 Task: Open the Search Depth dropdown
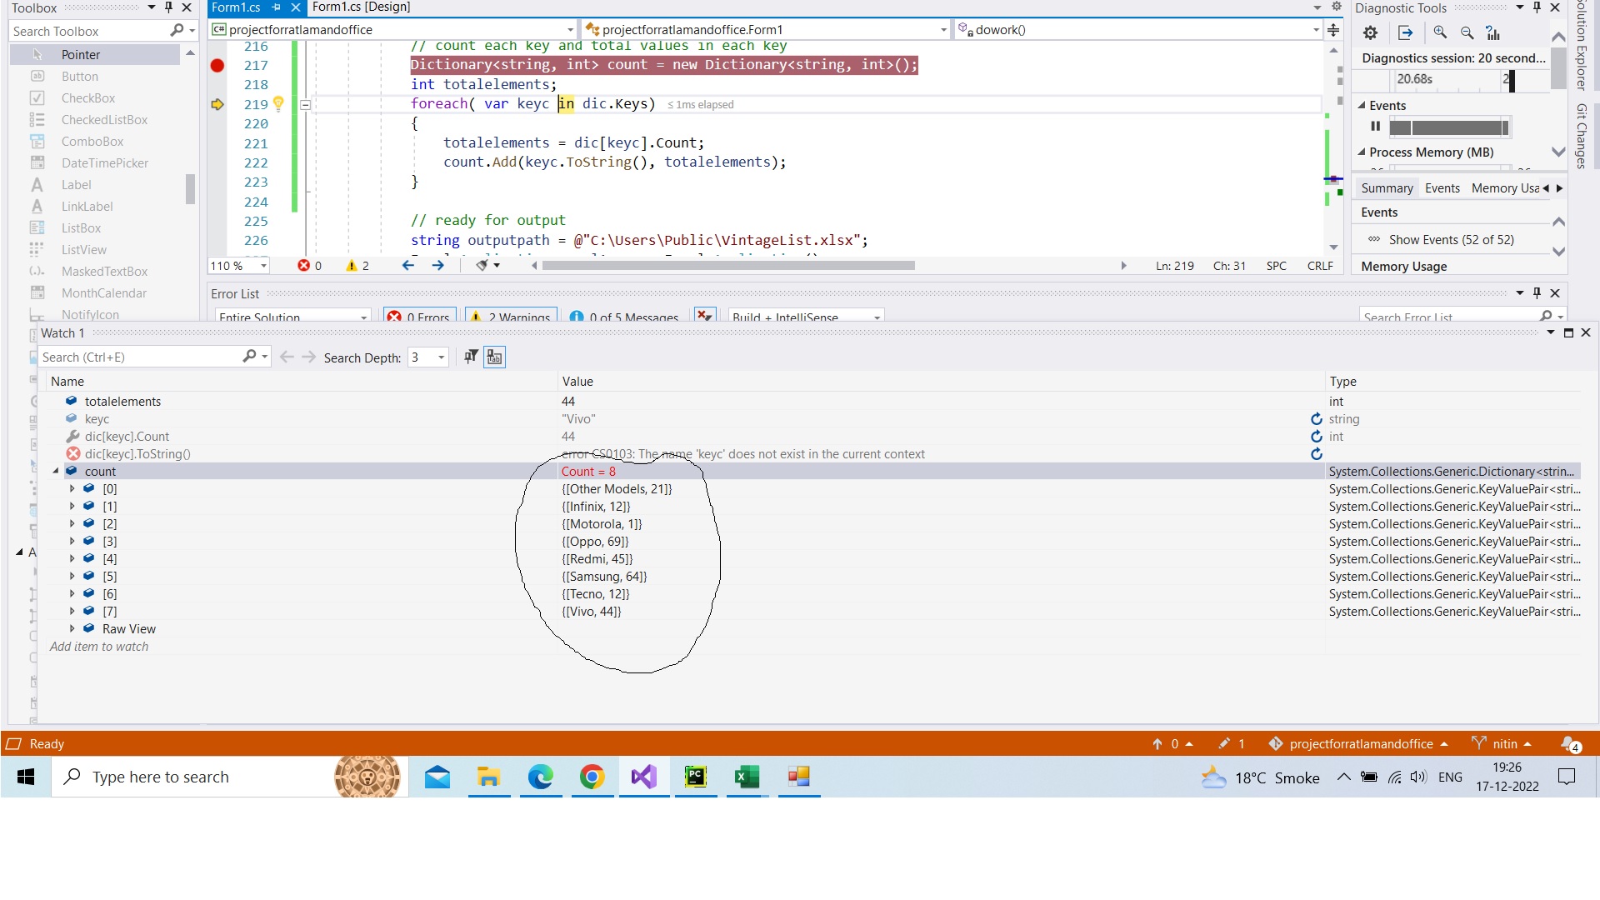point(441,357)
